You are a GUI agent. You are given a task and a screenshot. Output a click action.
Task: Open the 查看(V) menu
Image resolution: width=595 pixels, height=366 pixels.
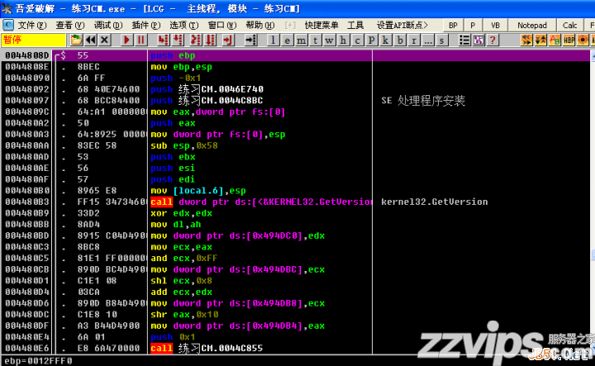point(69,25)
